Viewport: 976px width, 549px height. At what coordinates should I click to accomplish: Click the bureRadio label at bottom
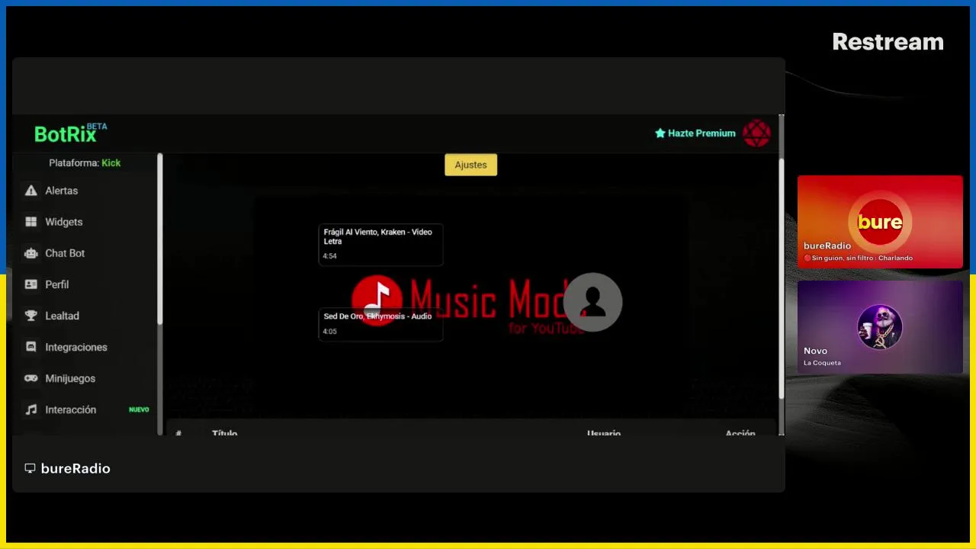(x=75, y=468)
